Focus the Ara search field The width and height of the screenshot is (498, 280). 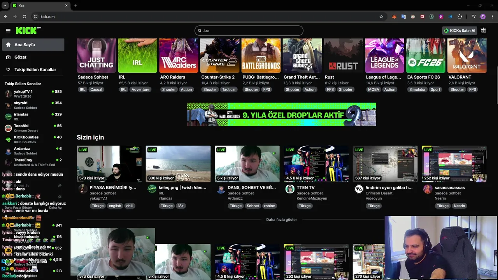249,31
